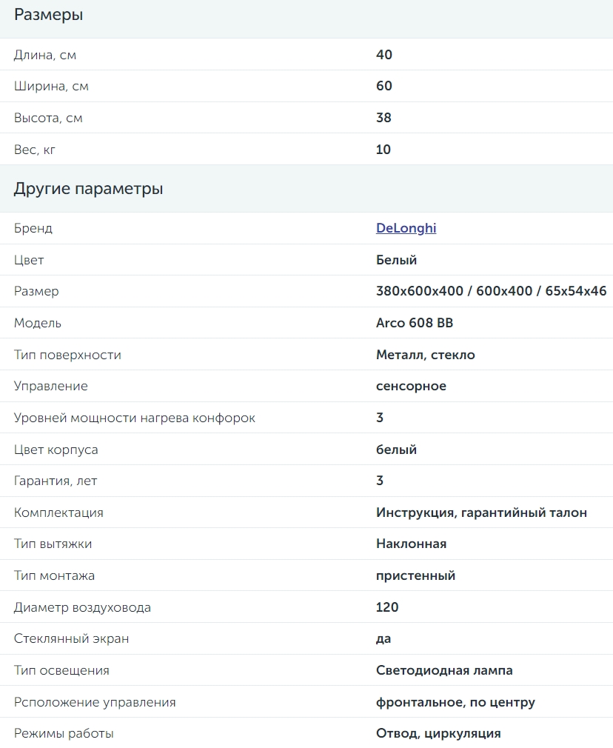
Task: Select the Вес, кг row label
Action: 34,150
